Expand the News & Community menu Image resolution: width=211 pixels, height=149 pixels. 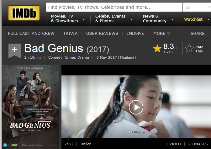point(158,19)
